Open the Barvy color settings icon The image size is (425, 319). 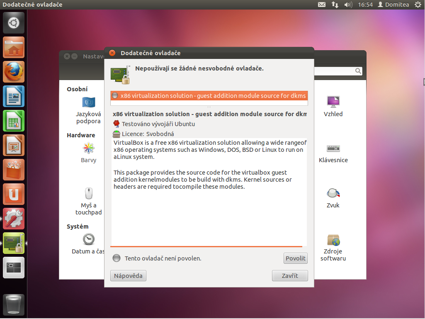pyautogui.click(x=88, y=148)
